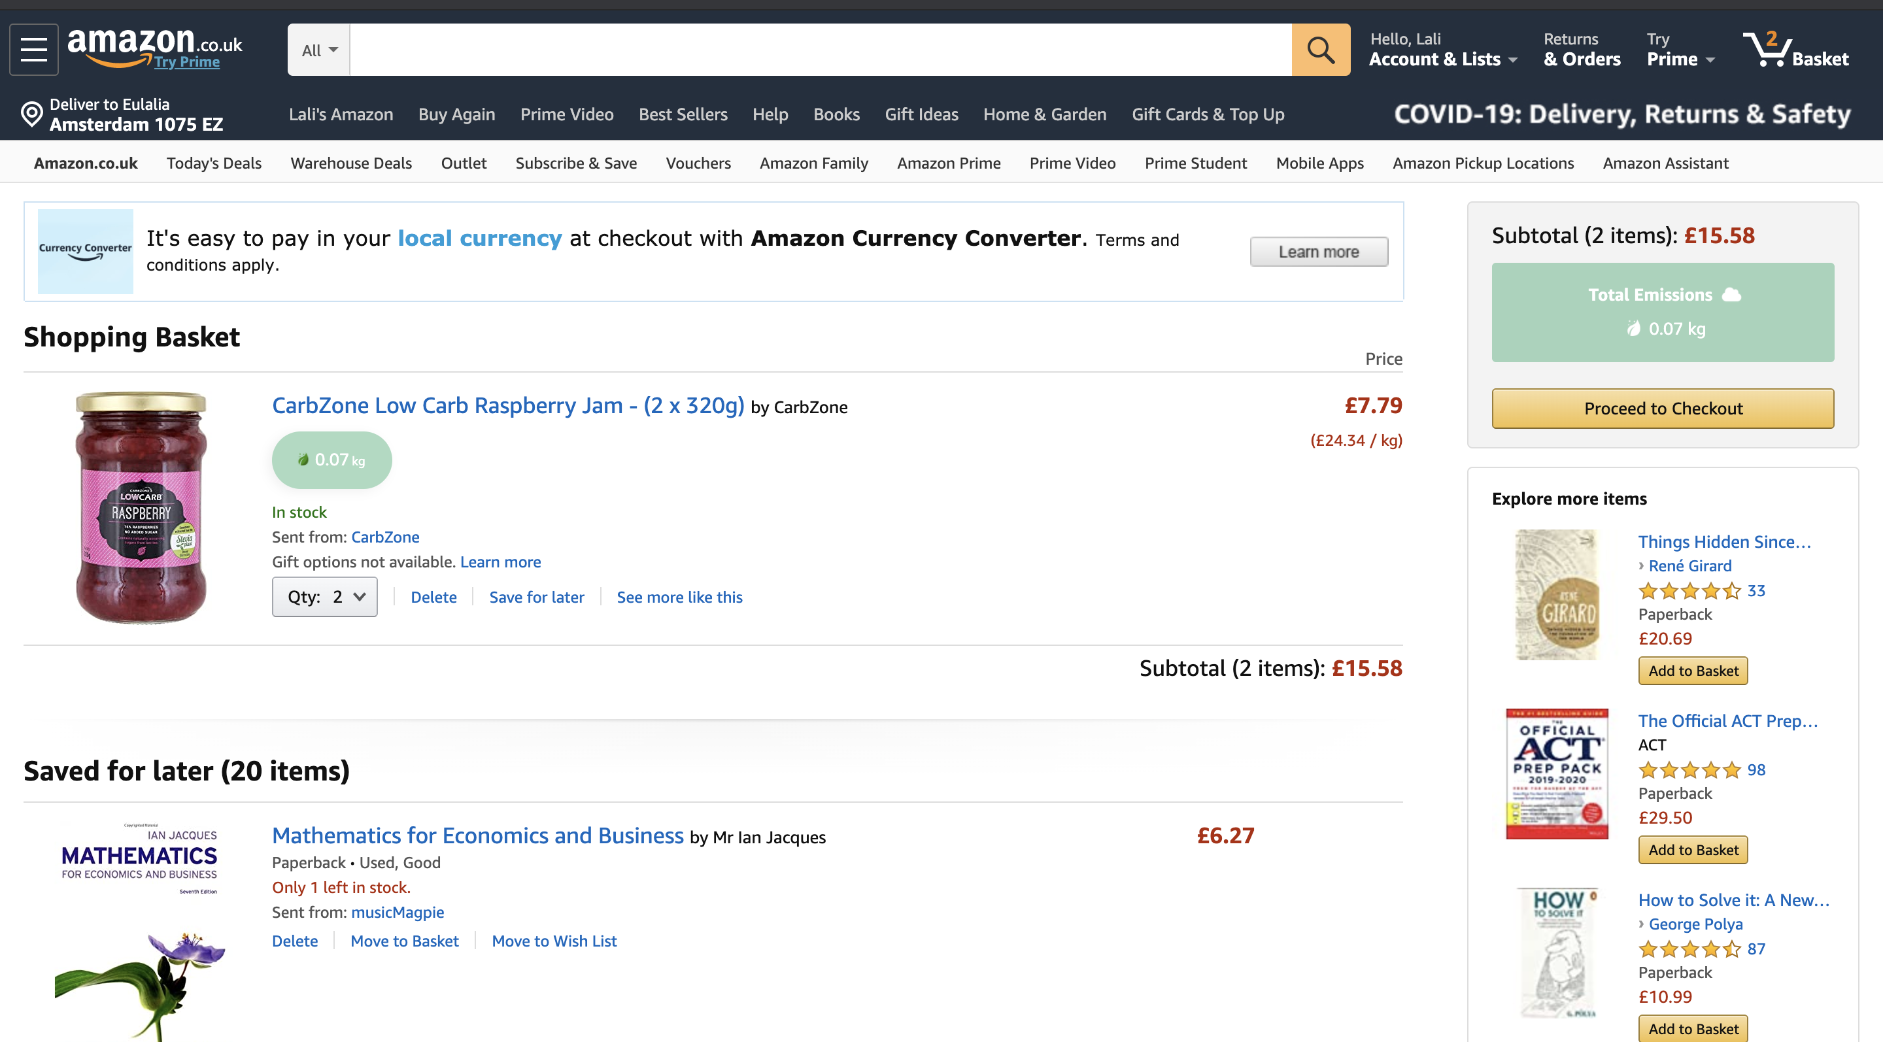
Task: Open the All search category dropdown
Action: pos(320,50)
